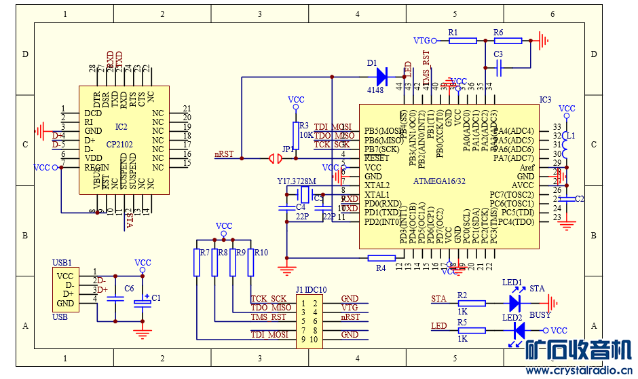The width and height of the screenshot is (638, 379).
Task: Select the L1 inductor coil symbol
Action: click(x=565, y=145)
